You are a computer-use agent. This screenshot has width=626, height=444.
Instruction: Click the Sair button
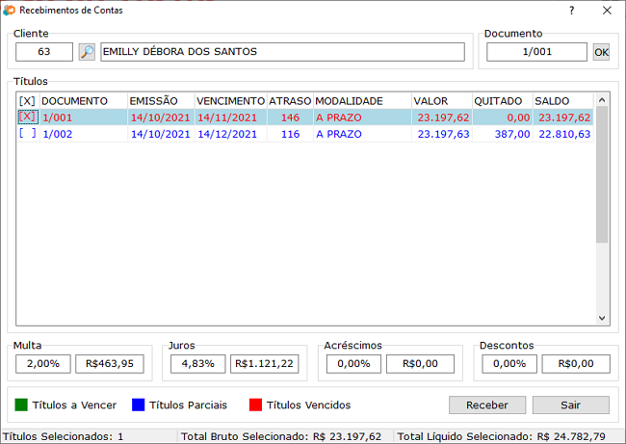(570, 405)
